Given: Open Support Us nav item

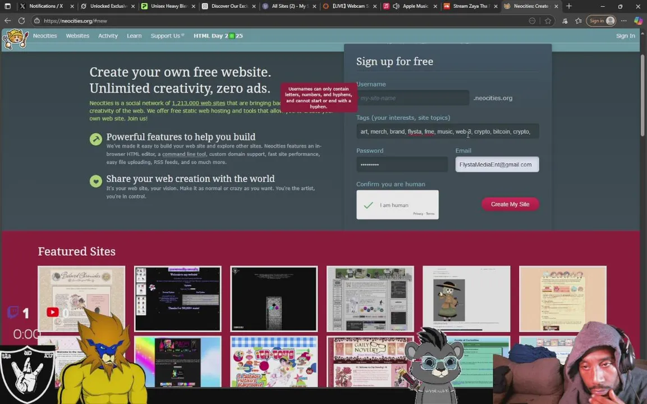Looking at the screenshot, I should pyautogui.click(x=167, y=36).
